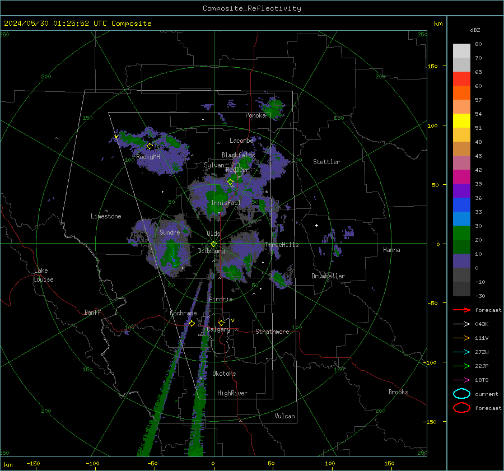Screen dimensions: 504x471
Task: Click the Banff label on the map
Action: pyautogui.click(x=92, y=312)
